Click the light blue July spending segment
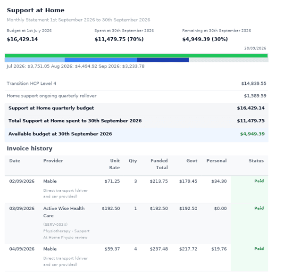The height and width of the screenshot is (280, 284). coord(34,60)
